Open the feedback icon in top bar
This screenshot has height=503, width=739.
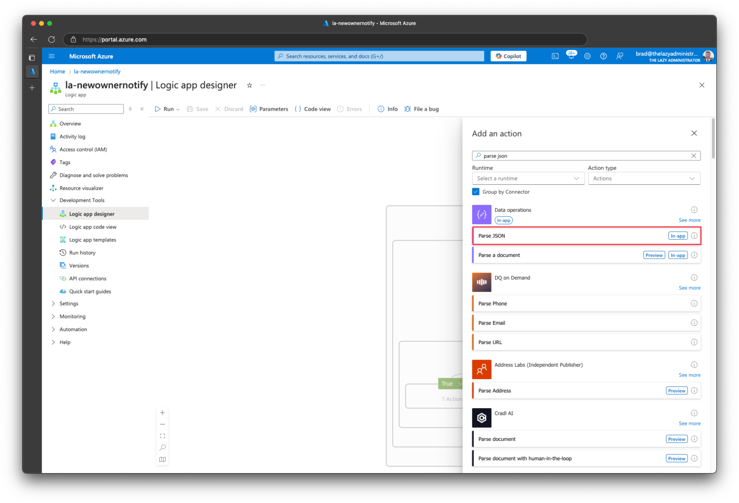point(620,56)
